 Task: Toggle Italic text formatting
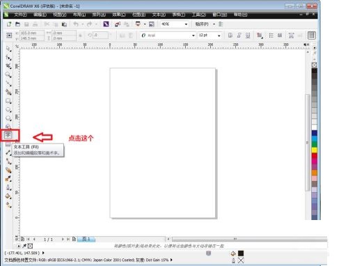[239, 36]
